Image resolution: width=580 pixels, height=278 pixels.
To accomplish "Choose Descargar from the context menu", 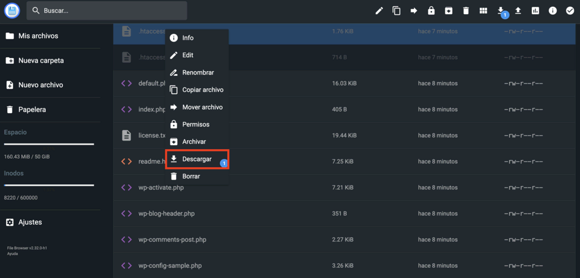I will (197, 159).
